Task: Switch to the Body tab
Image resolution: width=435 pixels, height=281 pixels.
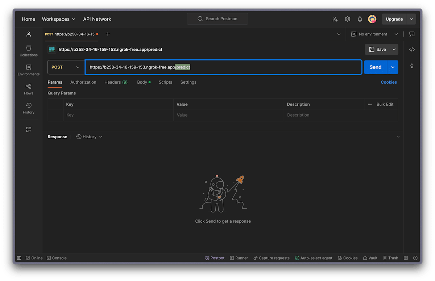Action: 144,82
